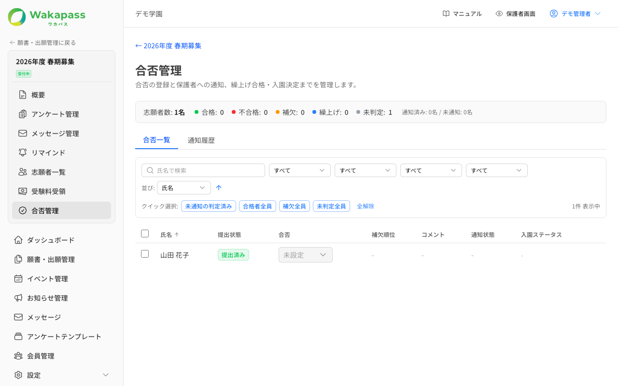Click the リマインド bell icon
The image size is (618, 386).
point(23,152)
